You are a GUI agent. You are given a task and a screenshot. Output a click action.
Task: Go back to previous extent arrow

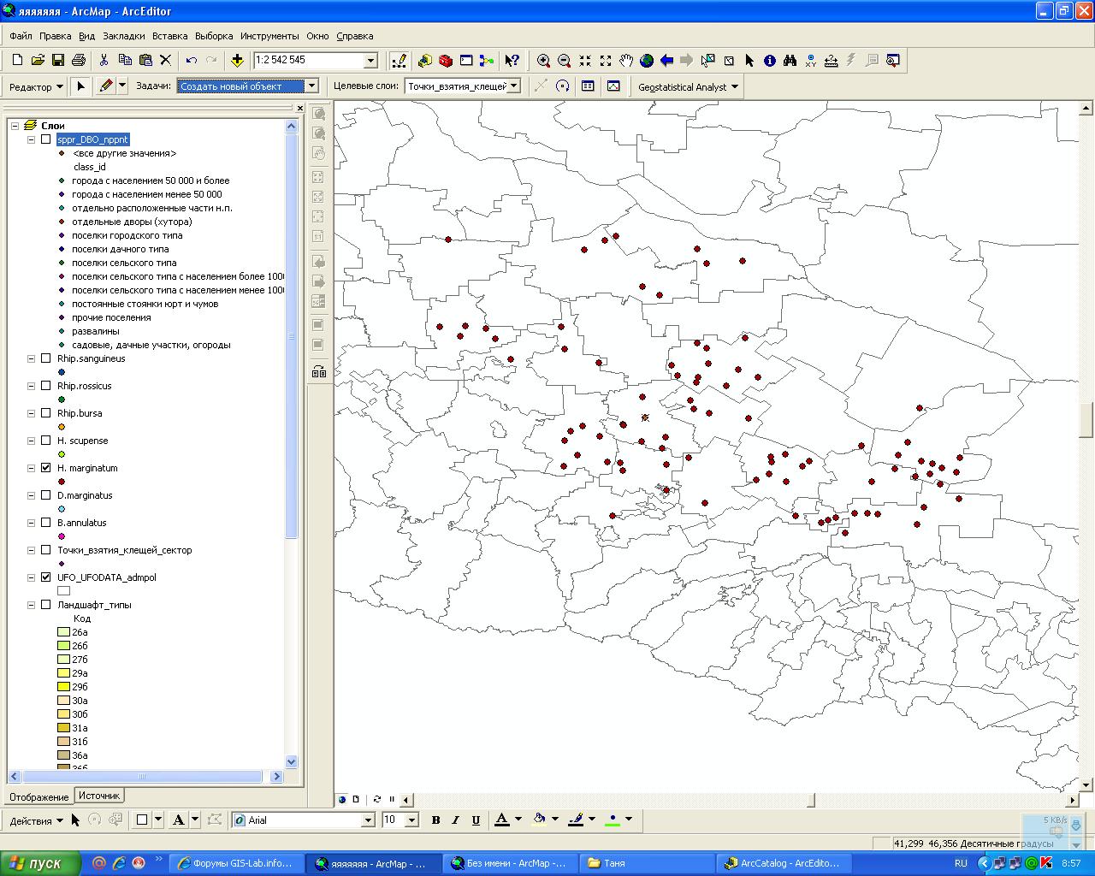666,61
